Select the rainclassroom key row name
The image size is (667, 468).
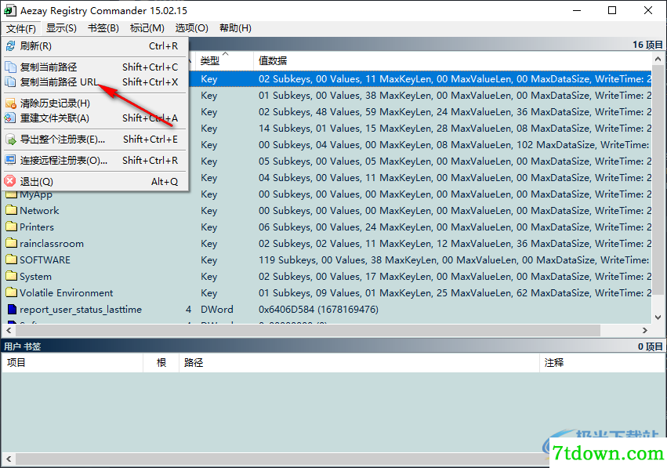[52, 243]
